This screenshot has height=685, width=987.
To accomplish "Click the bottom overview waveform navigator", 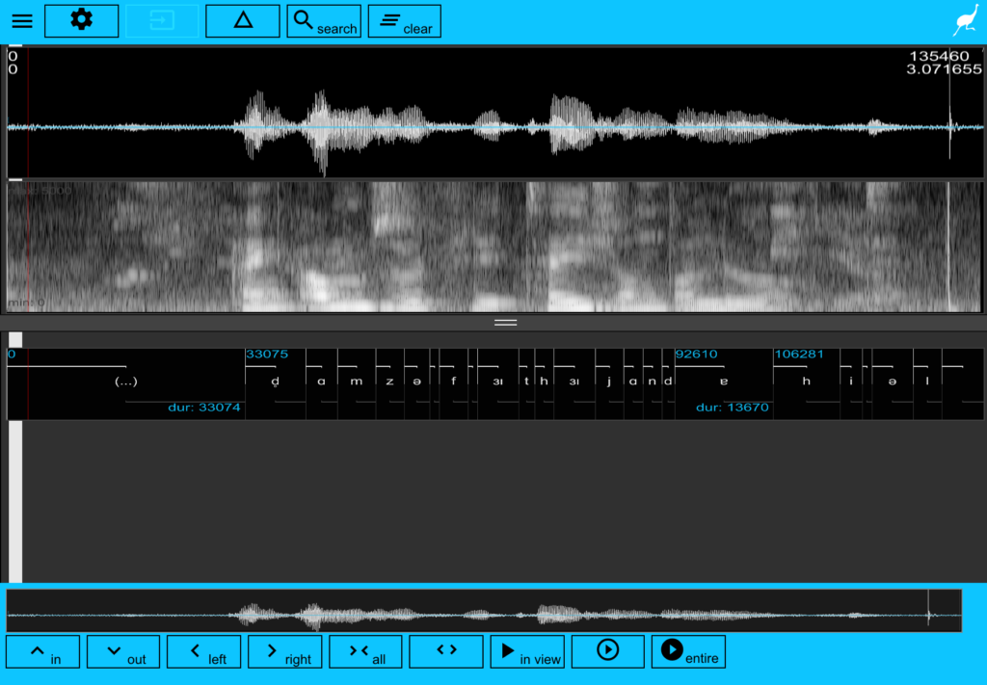I will (x=484, y=611).
